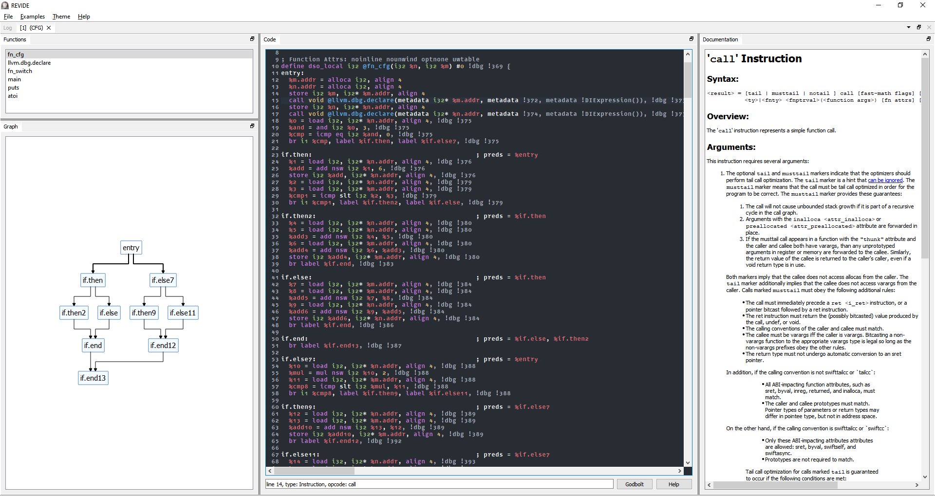Click the if.else7 graph node
The width and height of the screenshot is (935, 496).
pyautogui.click(x=163, y=280)
